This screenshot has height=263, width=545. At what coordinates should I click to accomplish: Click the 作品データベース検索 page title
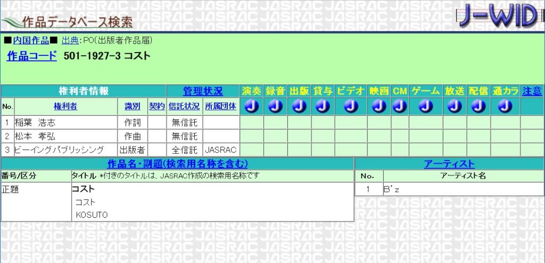[77, 22]
